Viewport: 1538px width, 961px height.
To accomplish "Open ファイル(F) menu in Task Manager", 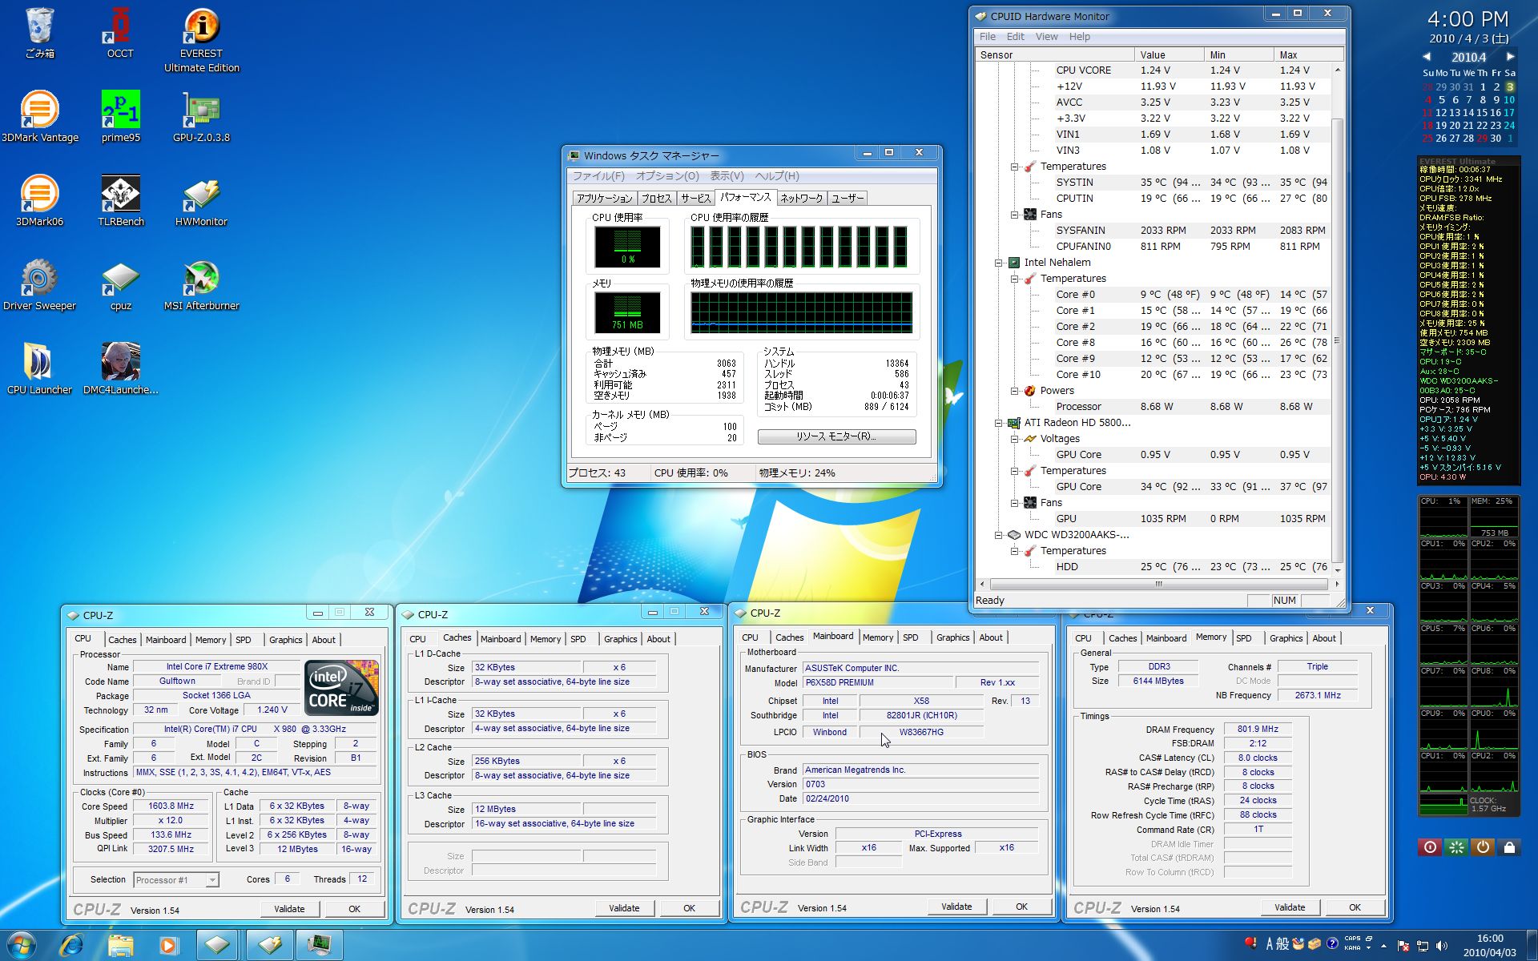I will [598, 176].
